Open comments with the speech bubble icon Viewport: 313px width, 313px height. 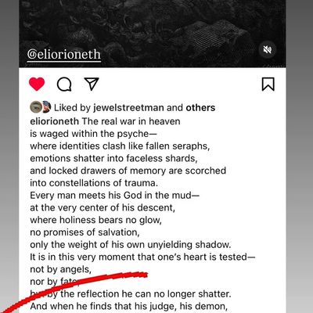click(64, 85)
